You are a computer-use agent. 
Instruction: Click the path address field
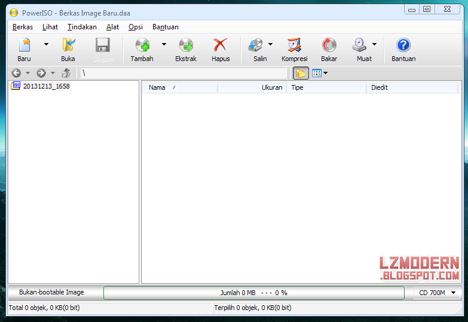click(x=183, y=73)
